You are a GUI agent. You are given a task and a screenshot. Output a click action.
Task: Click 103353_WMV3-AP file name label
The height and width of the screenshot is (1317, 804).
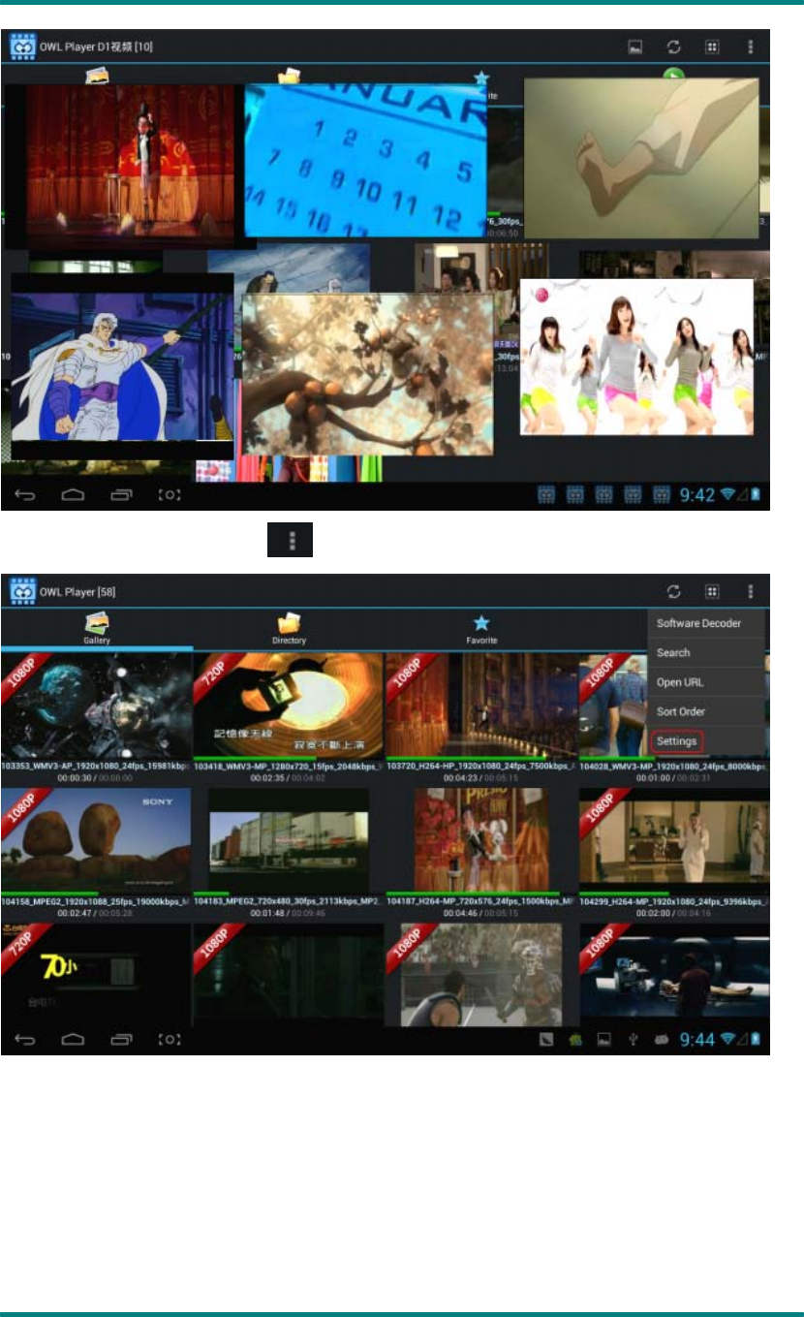pos(96,767)
